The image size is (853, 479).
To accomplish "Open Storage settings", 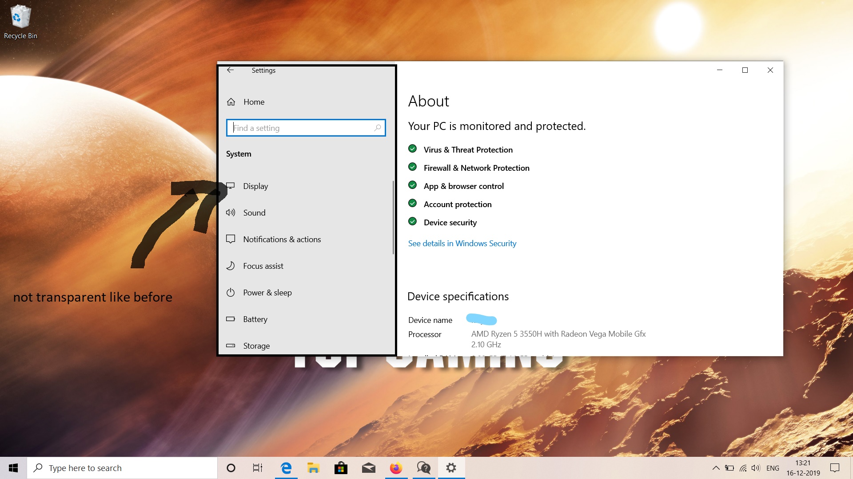I will (256, 346).
